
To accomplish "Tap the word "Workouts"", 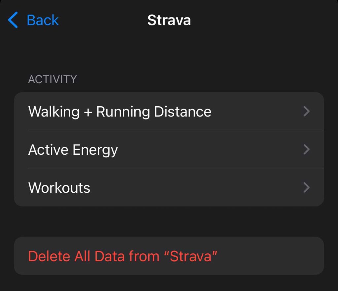I will 59,188.
